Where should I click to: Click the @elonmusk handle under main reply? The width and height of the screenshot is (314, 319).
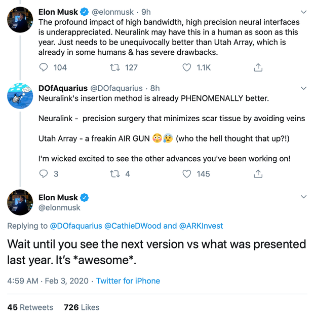click(x=59, y=207)
